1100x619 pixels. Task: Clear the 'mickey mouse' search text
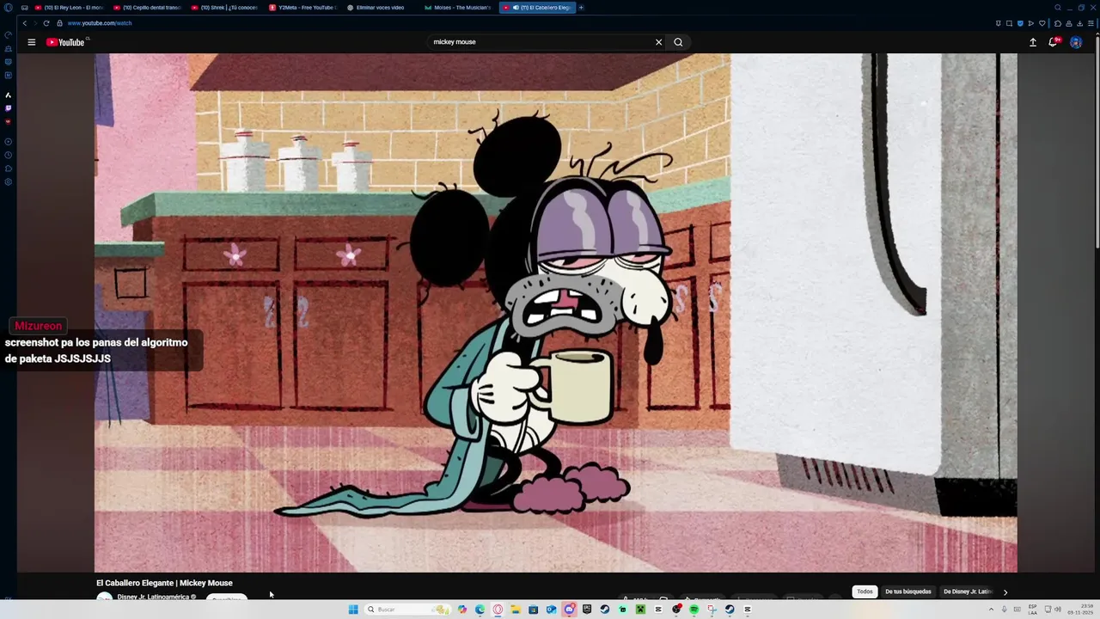coord(659,42)
